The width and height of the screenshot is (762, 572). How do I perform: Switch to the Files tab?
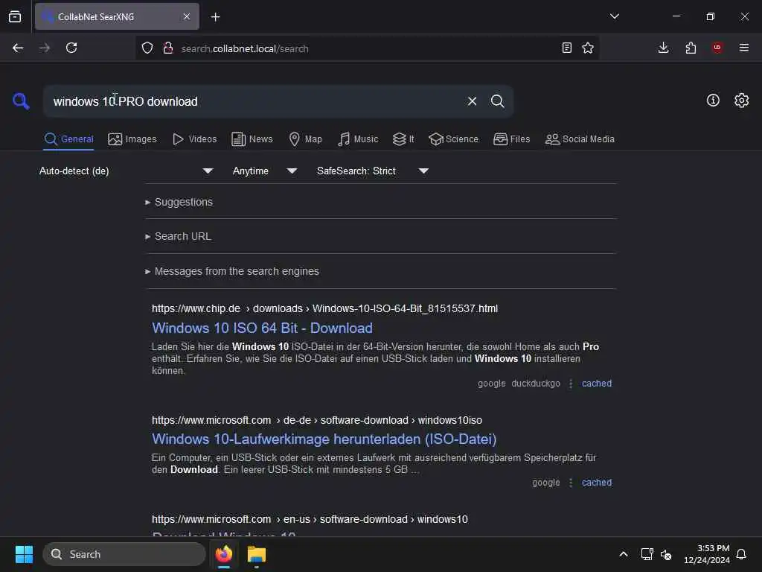point(512,139)
